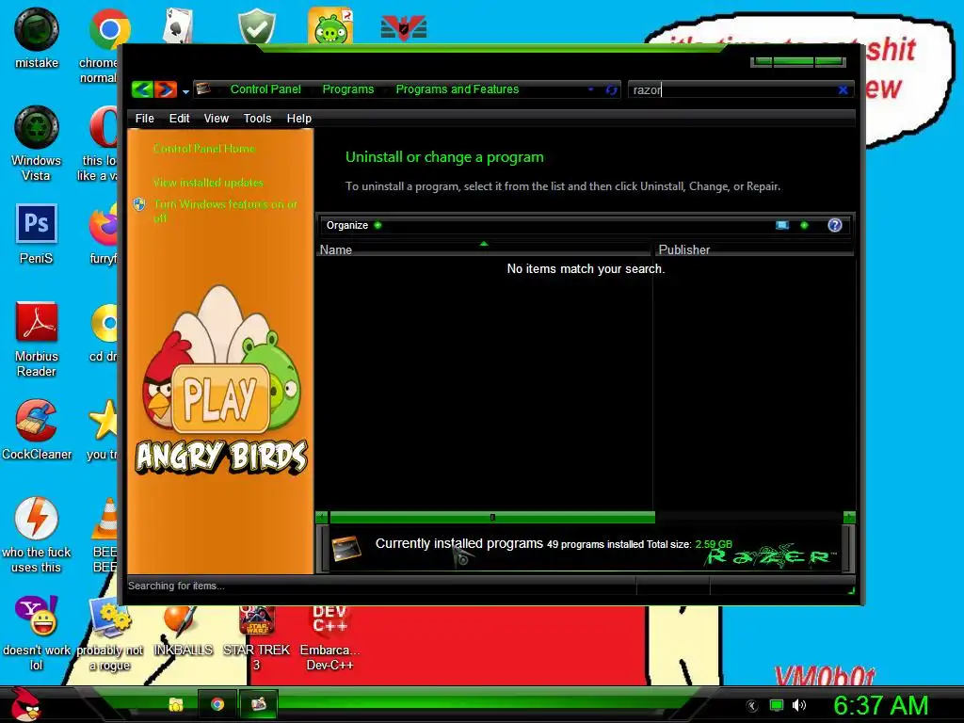Open the Windows Vista recycle bin icon

37,143
